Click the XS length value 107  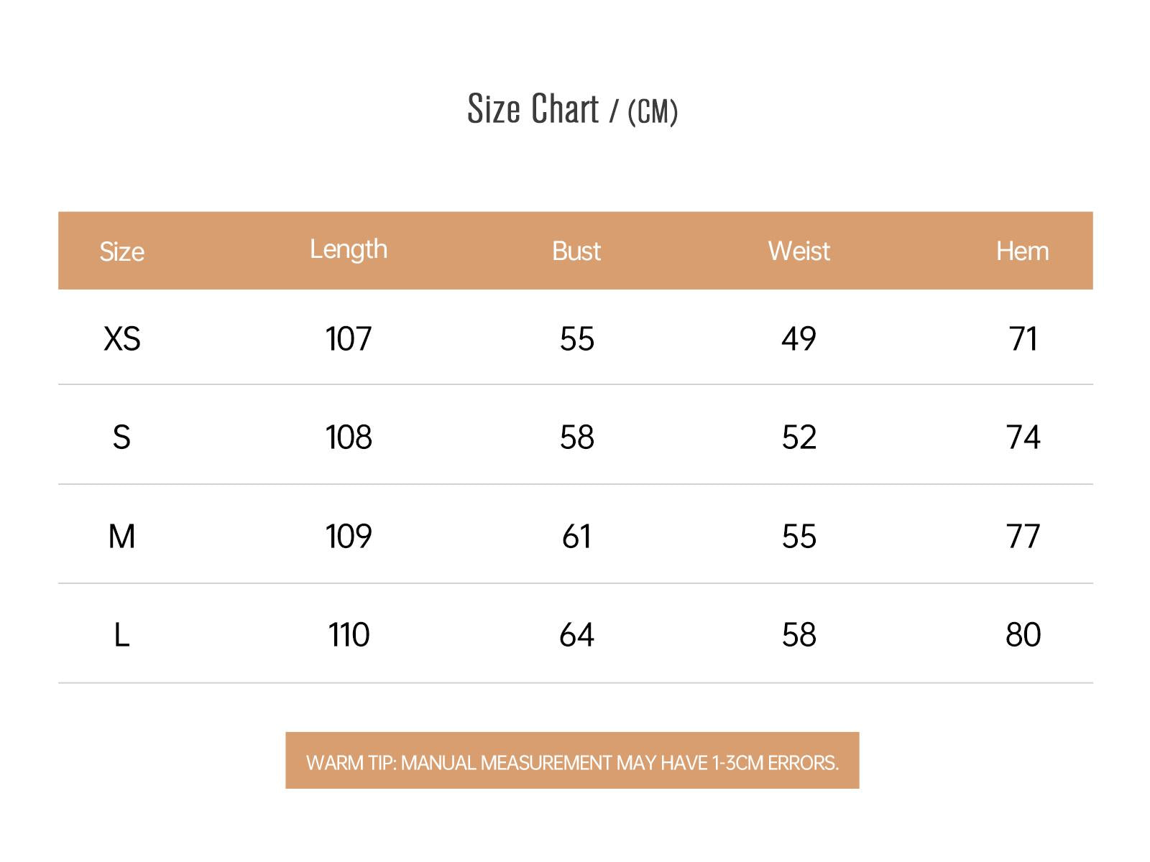pyautogui.click(x=349, y=338)
